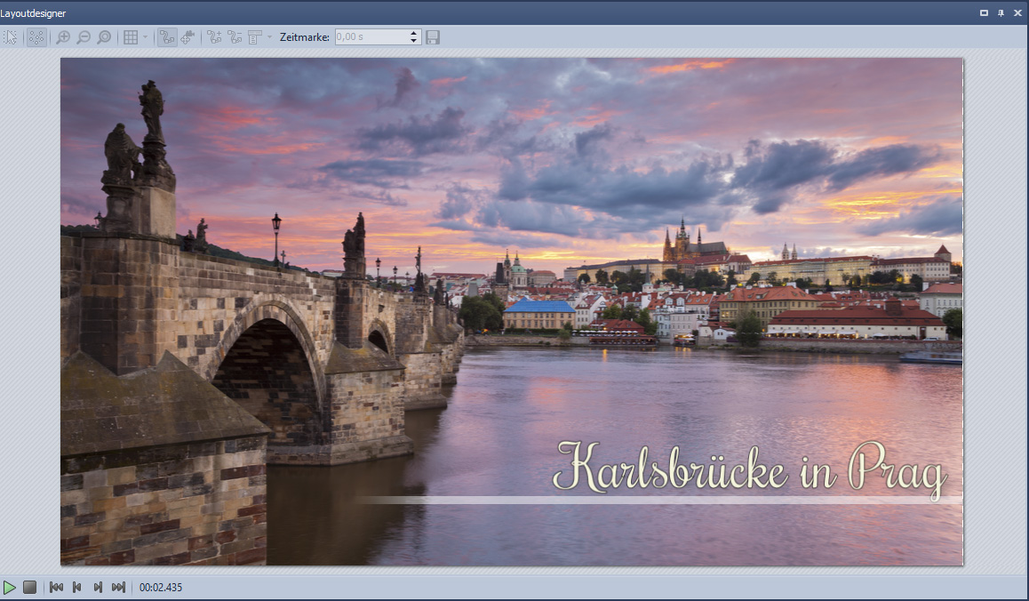Skip to the last frame
The width and height of the screenshot is (1029, 601).
click(x=118, y=588)
